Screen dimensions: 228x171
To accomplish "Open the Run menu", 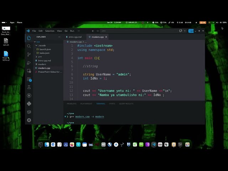I will [x=72, y=31].
